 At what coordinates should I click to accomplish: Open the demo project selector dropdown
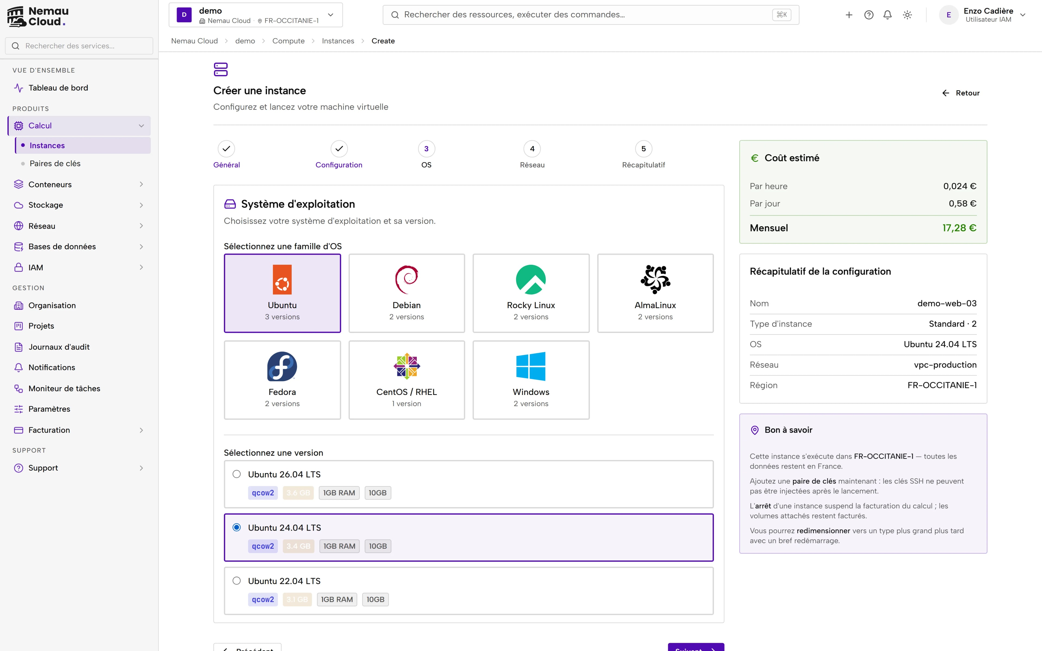pos(256,15)
